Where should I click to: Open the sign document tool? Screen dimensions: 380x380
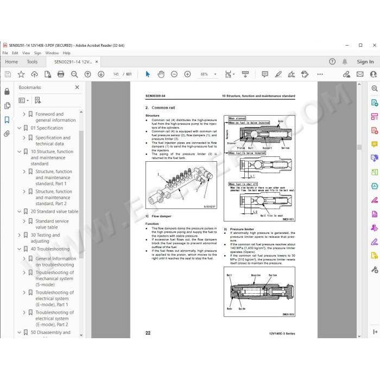pyautogui.click(x=292, y=74)
